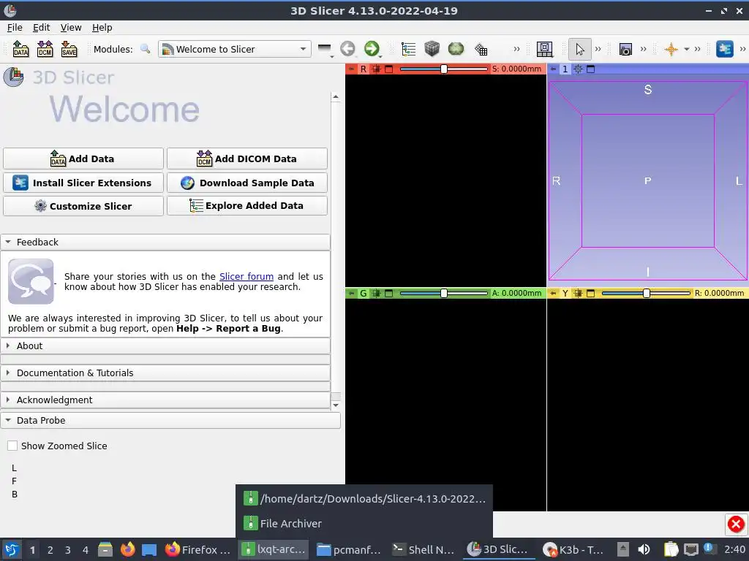Screen dimensions: 749x561
Task: Click link icon in Green slice view
Action: click(377, 294)
